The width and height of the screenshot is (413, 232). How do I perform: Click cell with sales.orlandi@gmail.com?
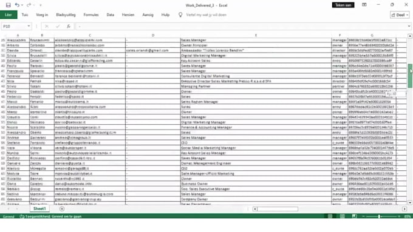pyautogui.click(x=153, y=50)
